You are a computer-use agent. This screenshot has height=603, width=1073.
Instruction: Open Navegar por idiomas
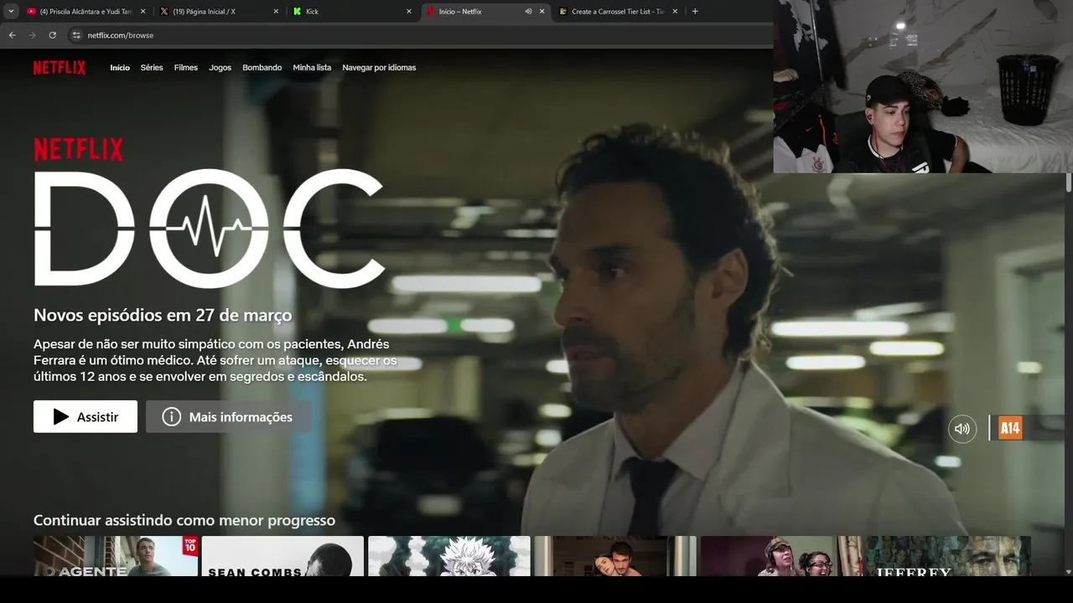pos(379,68)
